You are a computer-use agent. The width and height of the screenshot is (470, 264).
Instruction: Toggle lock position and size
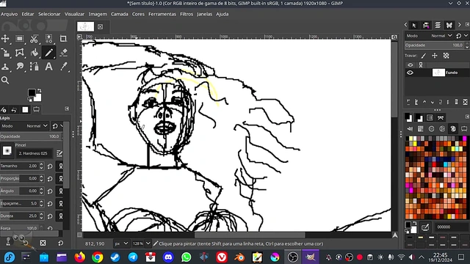[x=435, y=56]
